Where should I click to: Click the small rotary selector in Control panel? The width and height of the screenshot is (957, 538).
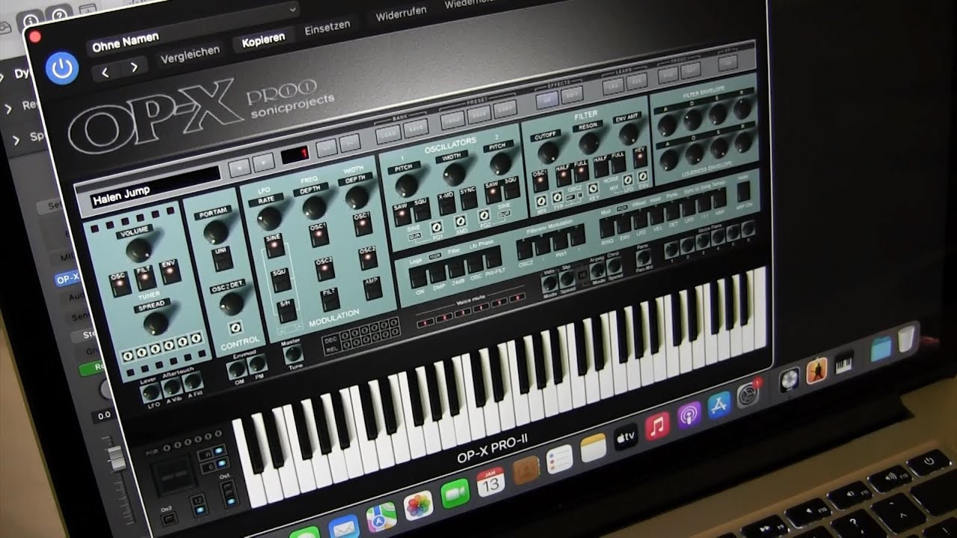(236, 328)
